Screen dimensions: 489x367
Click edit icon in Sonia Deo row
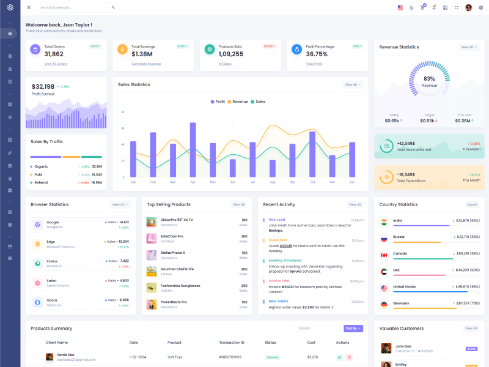[339, 357]
